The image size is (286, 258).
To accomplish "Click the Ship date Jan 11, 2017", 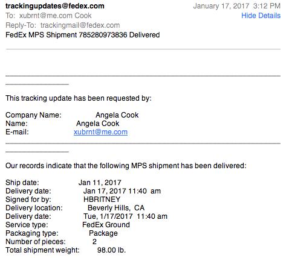I will pos(100,183).
